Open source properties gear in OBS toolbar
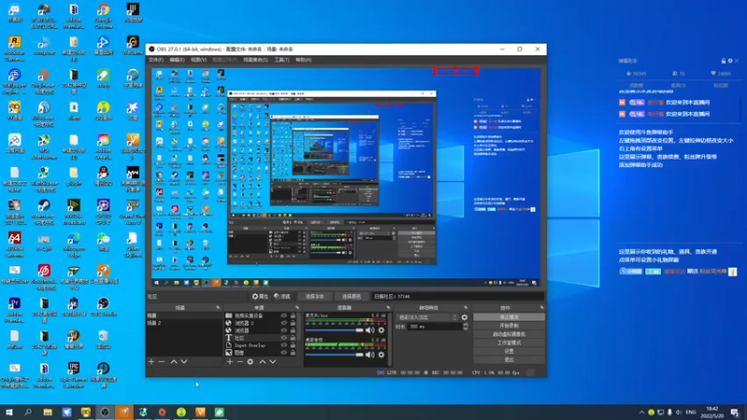This screenshot has width=747, height=420. [x=261, y=296]
